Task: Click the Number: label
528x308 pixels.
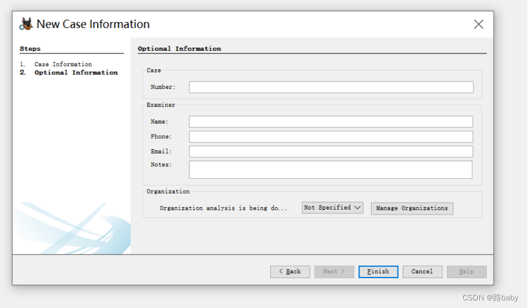Action: pyautogui.click(x=163, y=87)
